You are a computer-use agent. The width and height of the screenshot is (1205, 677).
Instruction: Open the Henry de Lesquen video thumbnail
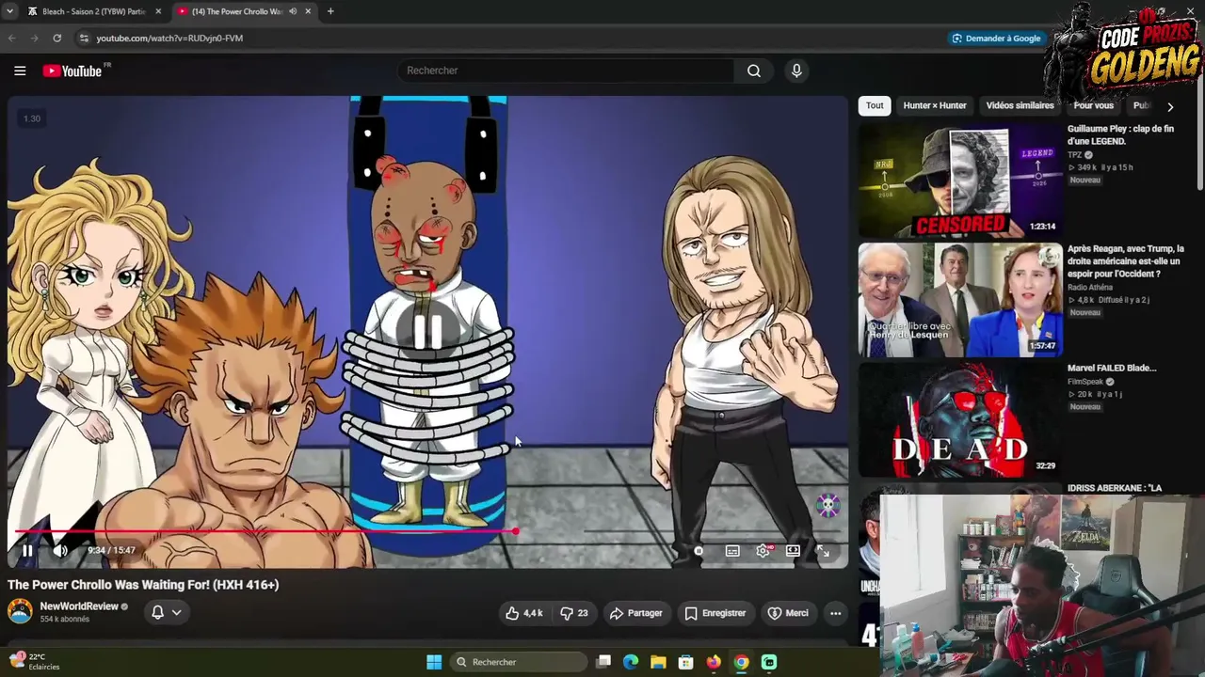[960, 300]
